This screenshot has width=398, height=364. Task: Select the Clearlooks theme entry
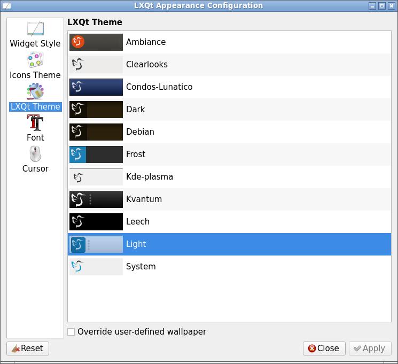click(147, 65)
